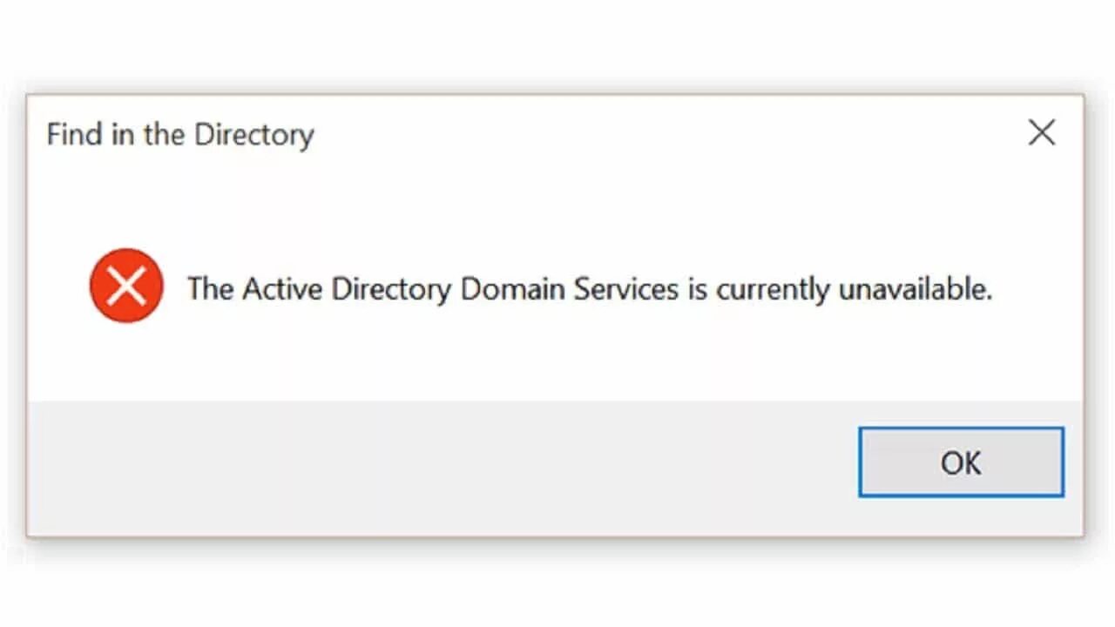Click the word 'Active' in the error message

270,288
